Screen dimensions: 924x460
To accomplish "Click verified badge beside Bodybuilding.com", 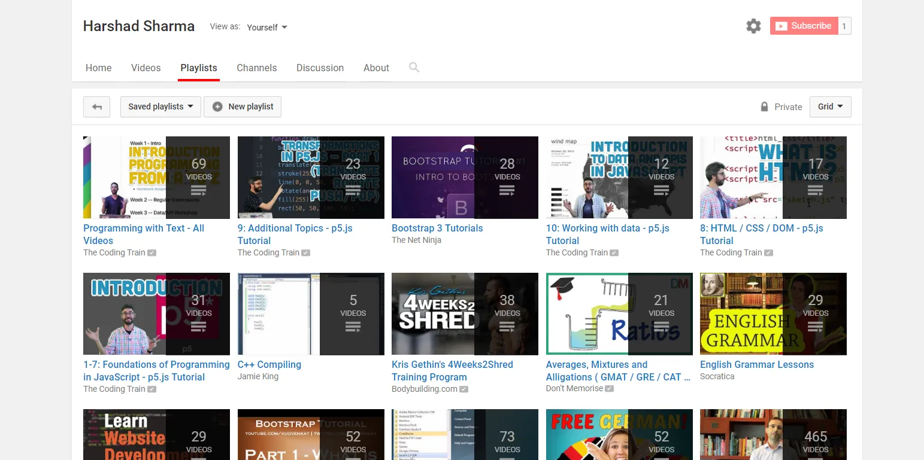I will pos(463,389).
